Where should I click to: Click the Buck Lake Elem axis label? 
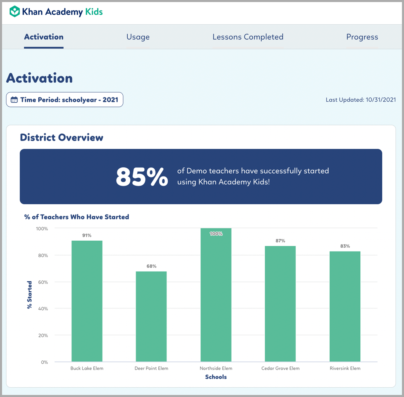tap(87, 368)
